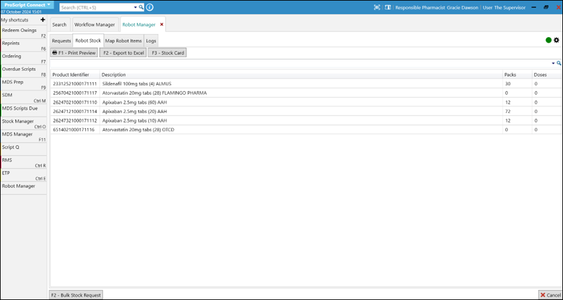Add a new shortcut with plus icon
563x300 pixels.
(43, 19)
